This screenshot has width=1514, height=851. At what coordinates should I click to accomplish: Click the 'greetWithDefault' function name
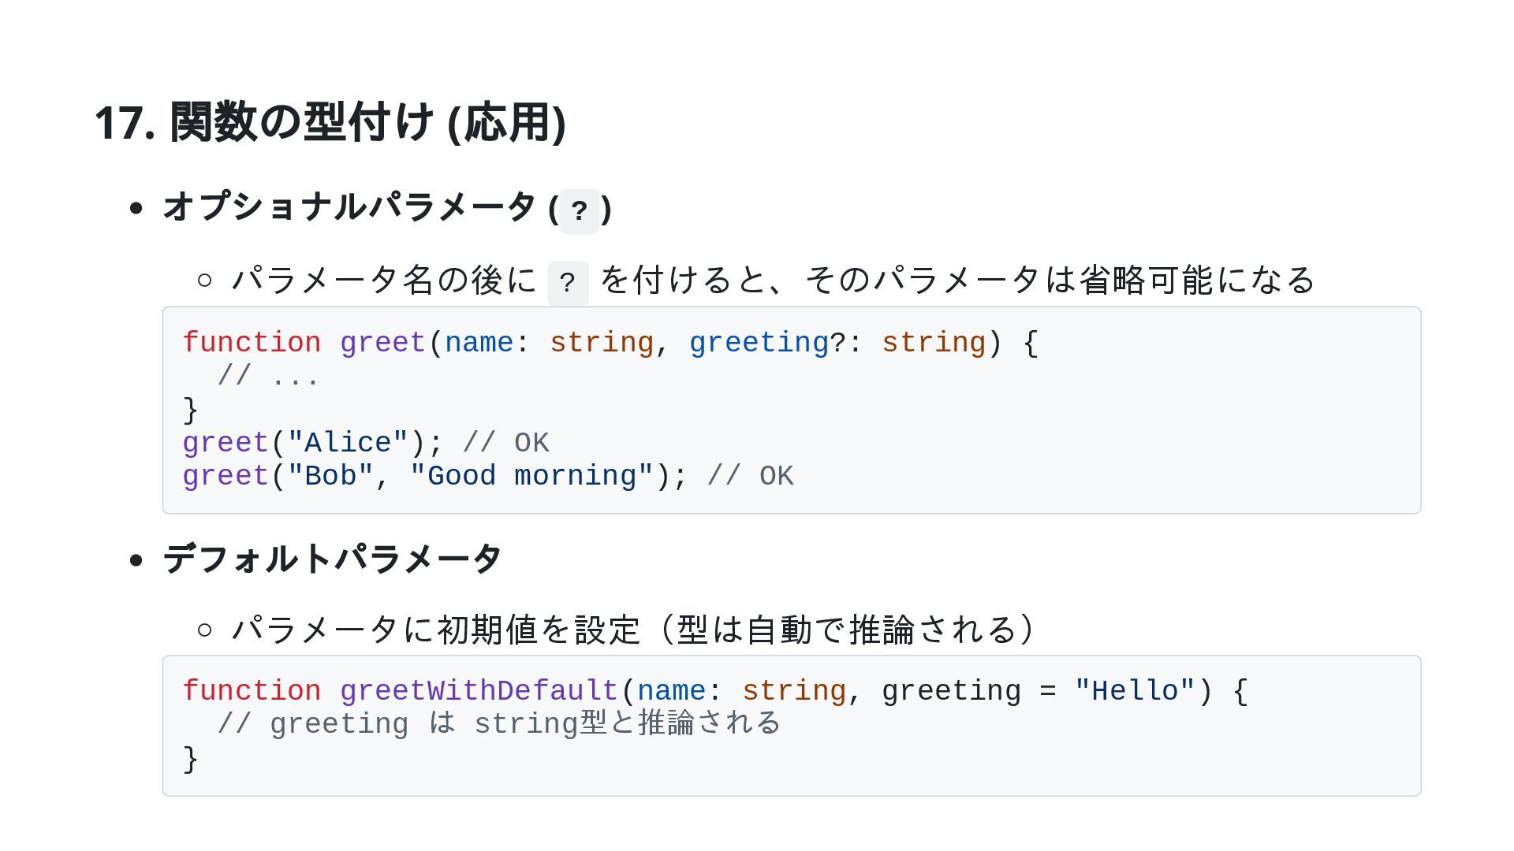[x=479, y=691]
